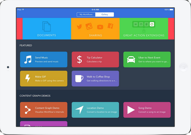Click the Content Graph Demo nodes icon
Viewport: 191px width, 135px height.
pos(28,110)
